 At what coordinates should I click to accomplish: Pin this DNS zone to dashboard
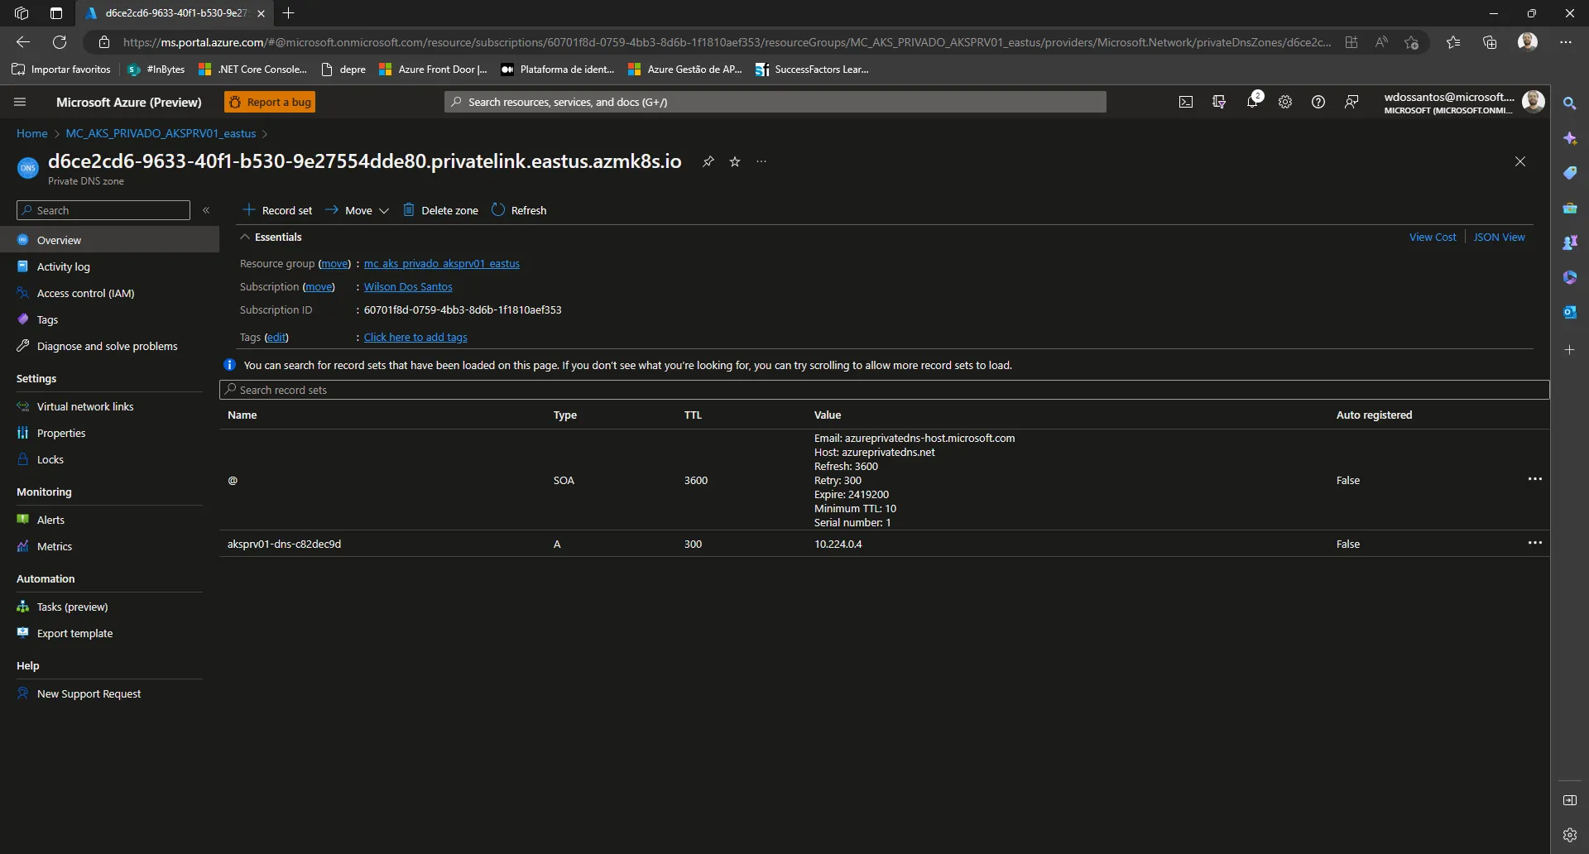708,161
